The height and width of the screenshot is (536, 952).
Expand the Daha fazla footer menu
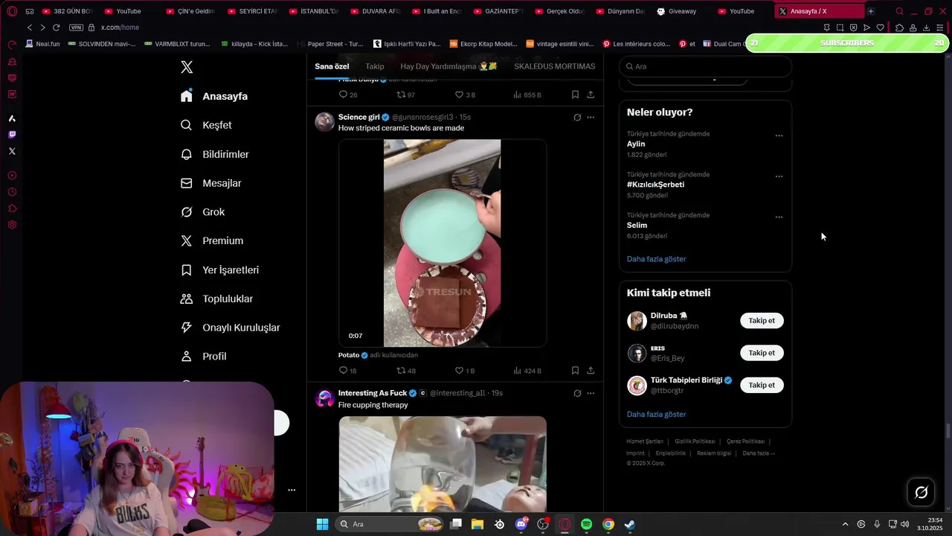(759, 453)
